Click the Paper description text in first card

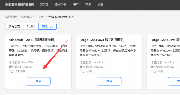[38, 51]
